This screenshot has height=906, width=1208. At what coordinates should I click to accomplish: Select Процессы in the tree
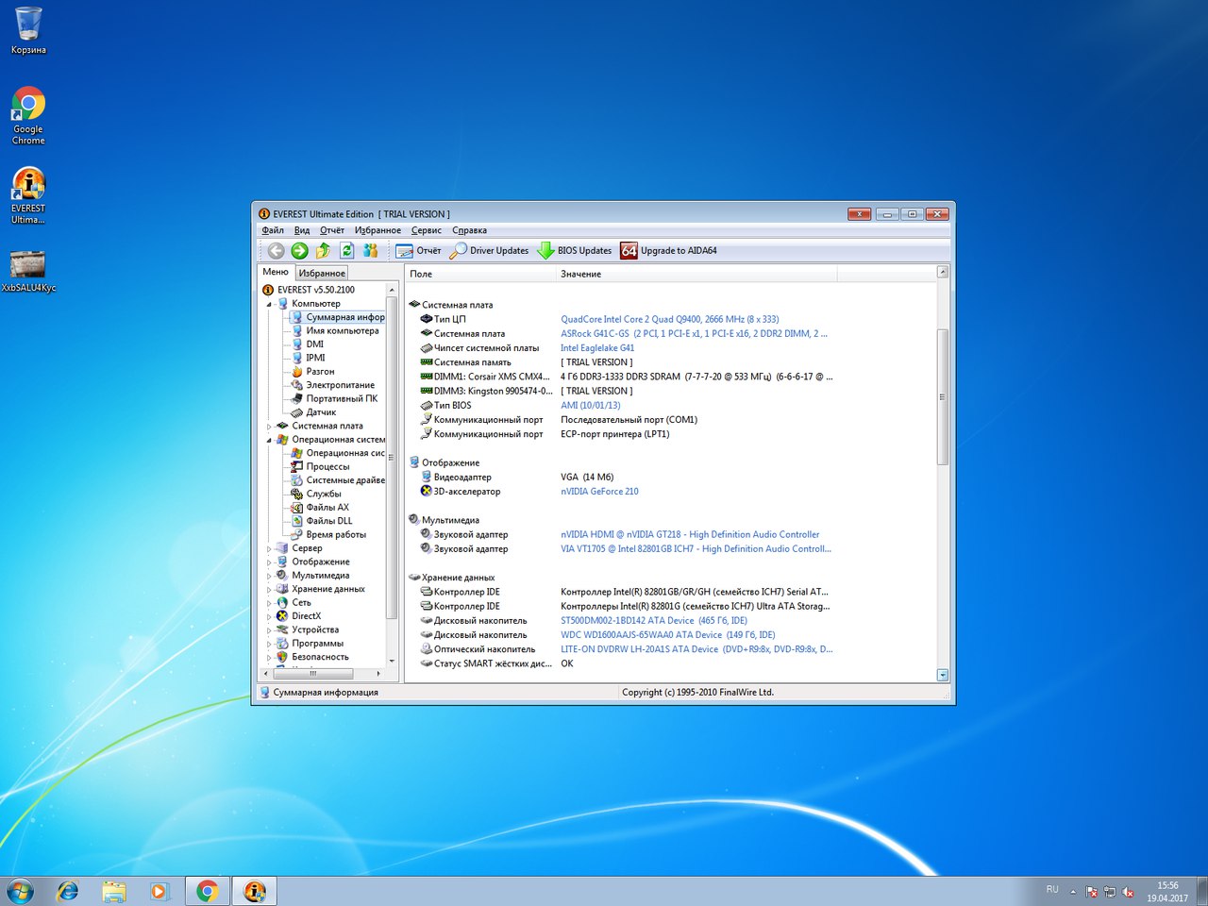click(327, 467)
